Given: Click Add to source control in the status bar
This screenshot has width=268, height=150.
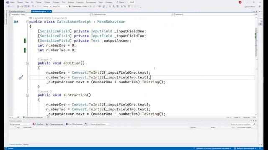Looking at the screenshot, I should [x=212, y=148].
